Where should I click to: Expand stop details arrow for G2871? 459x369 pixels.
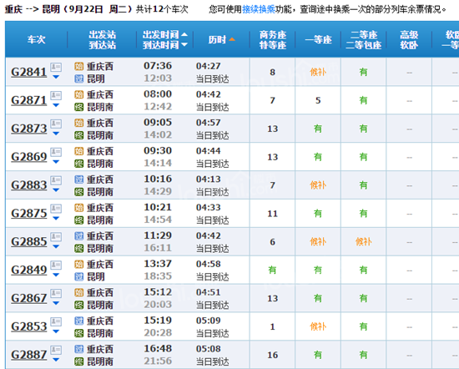tap(56, 105)
